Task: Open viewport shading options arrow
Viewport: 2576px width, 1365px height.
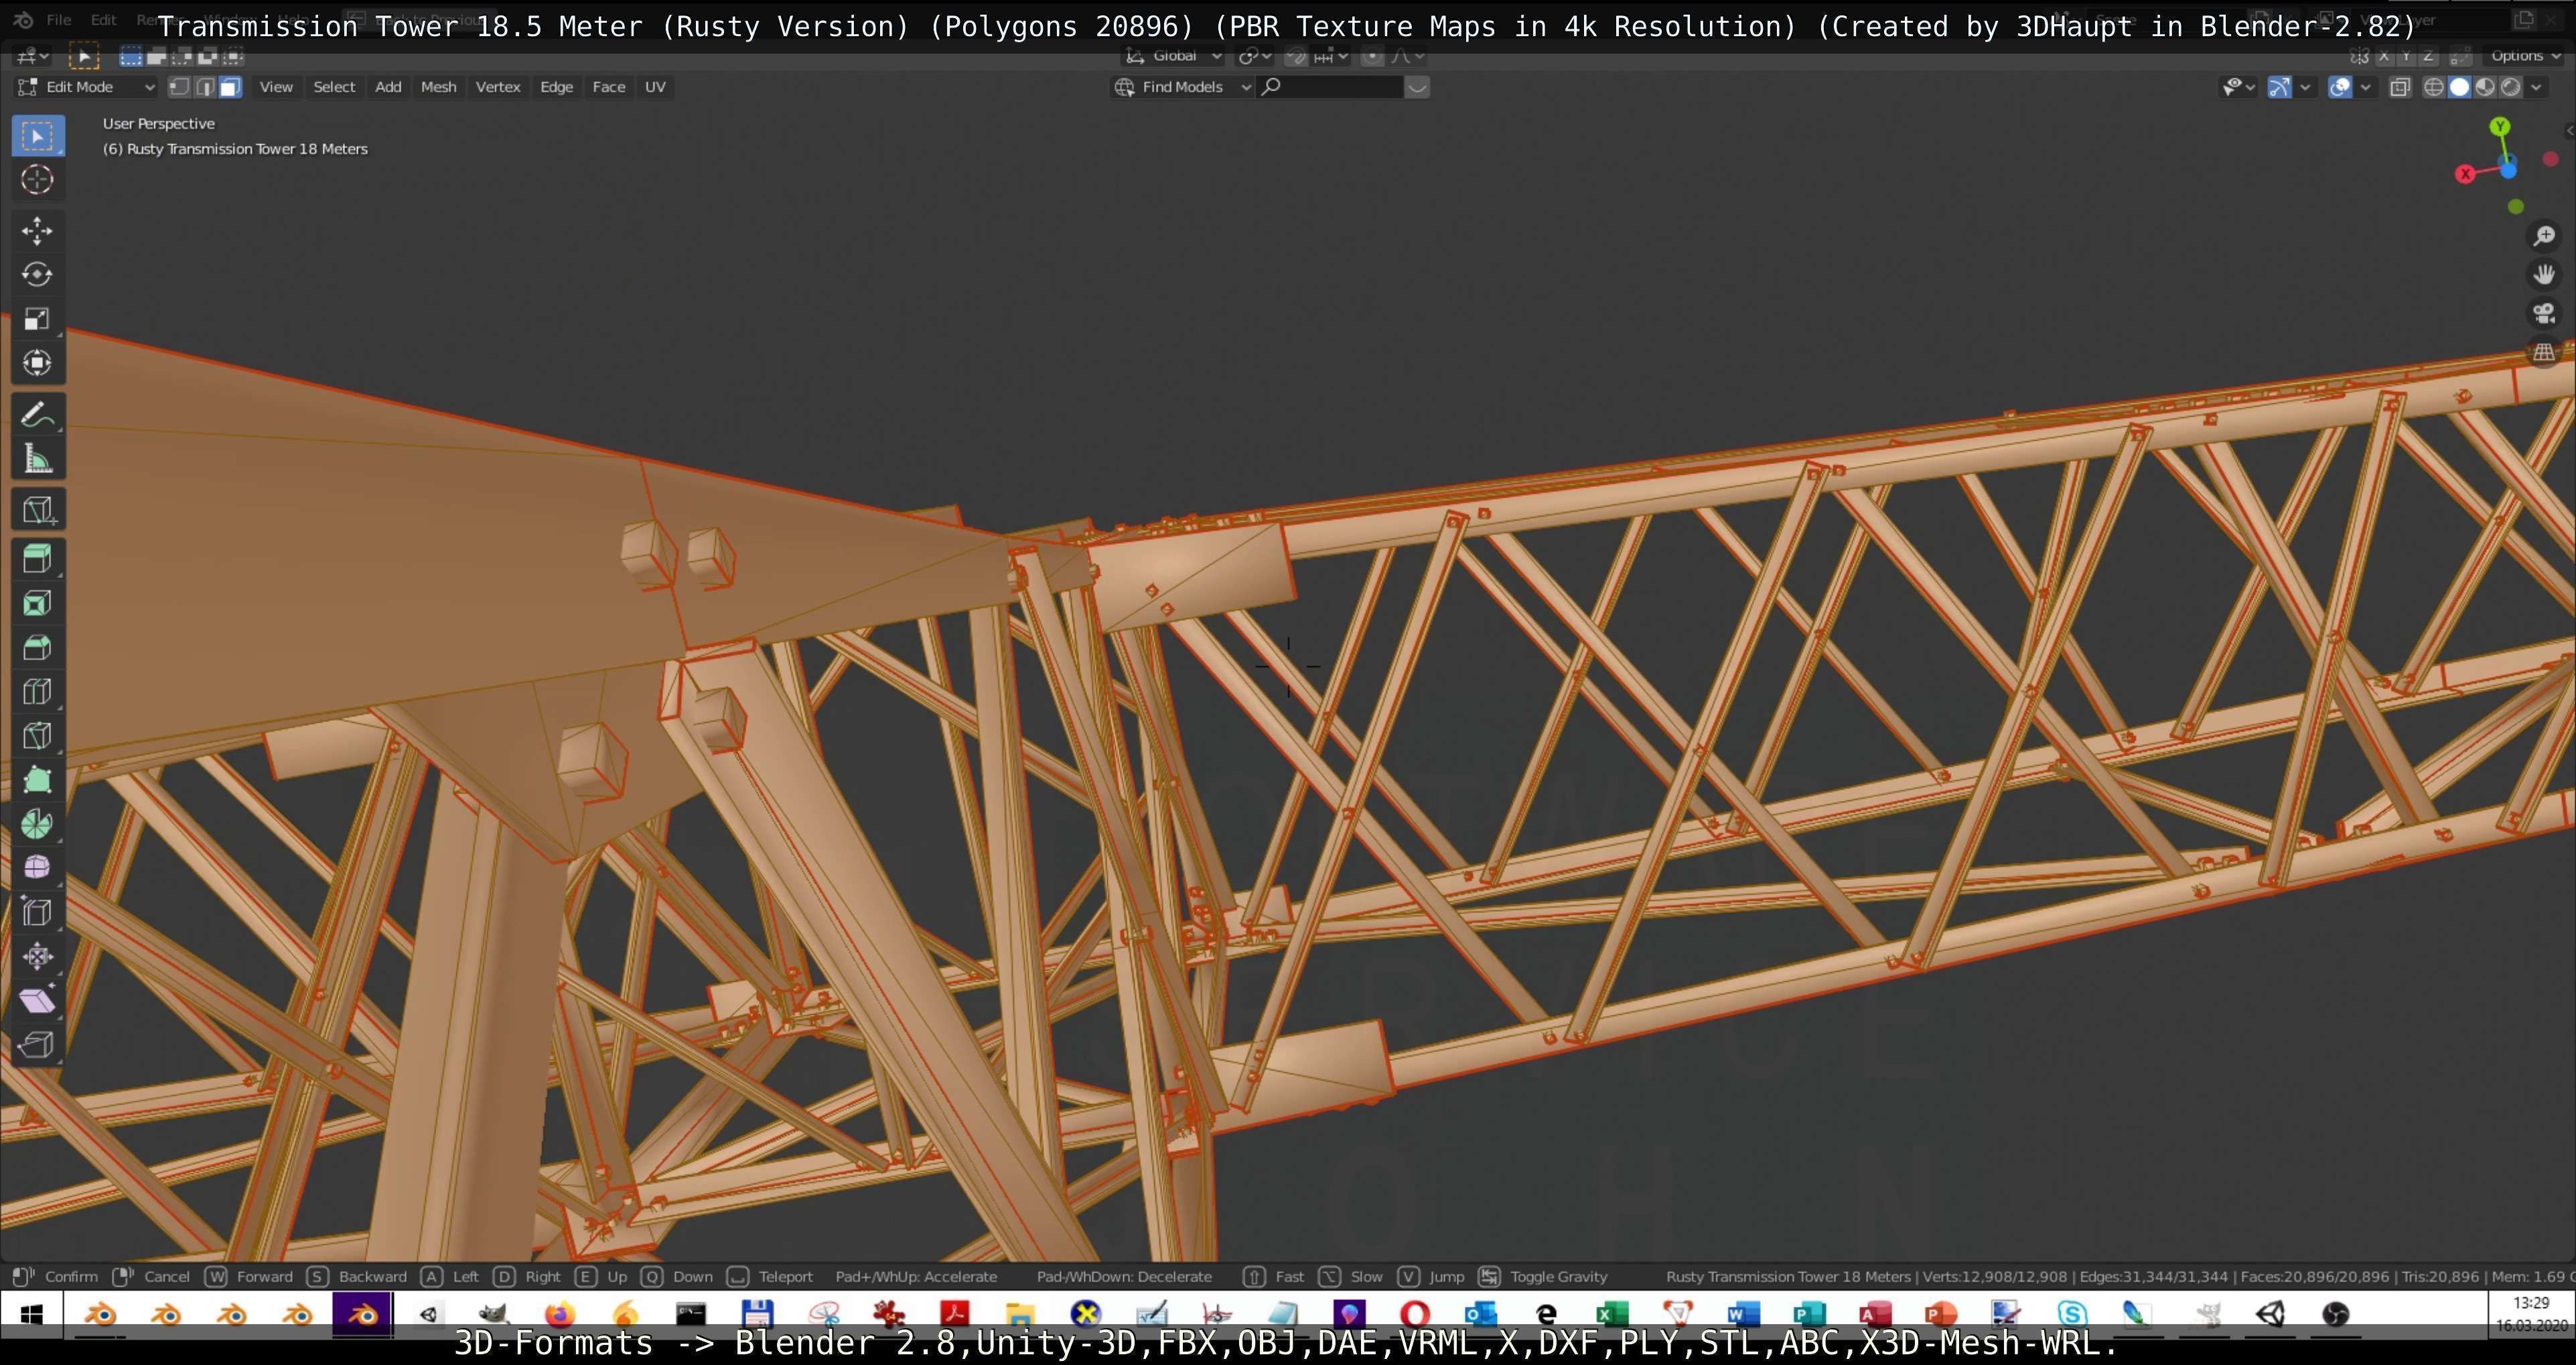Action: 2537,87
